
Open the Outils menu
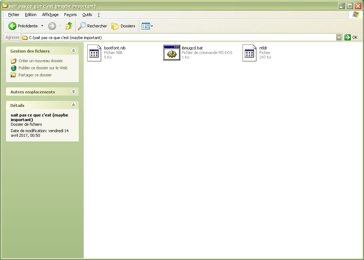pyautogui.click(x=87, y=15)
